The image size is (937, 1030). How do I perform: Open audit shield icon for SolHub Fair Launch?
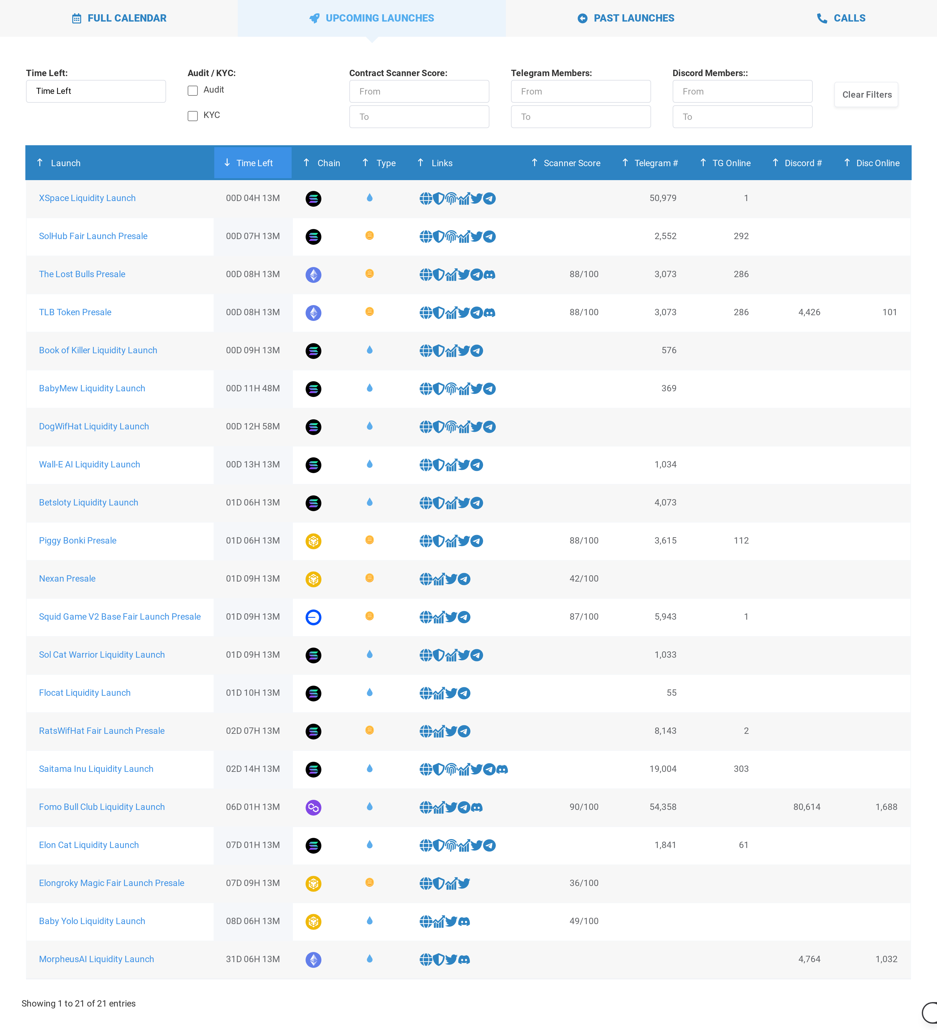[x=439, y=237]
